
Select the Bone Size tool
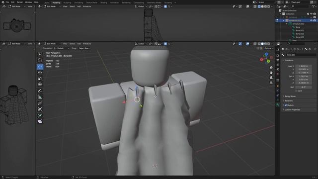pos(40,109)
